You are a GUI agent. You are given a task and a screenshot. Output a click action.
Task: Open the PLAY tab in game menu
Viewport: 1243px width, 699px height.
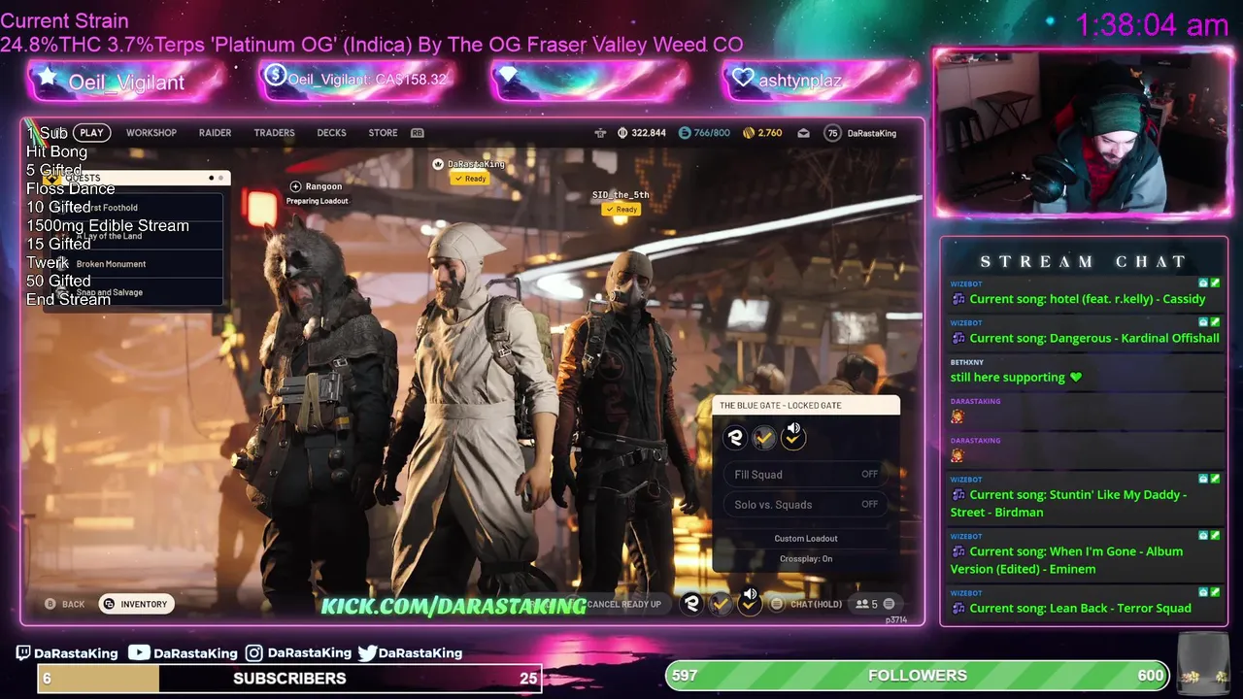click(91, 133)
